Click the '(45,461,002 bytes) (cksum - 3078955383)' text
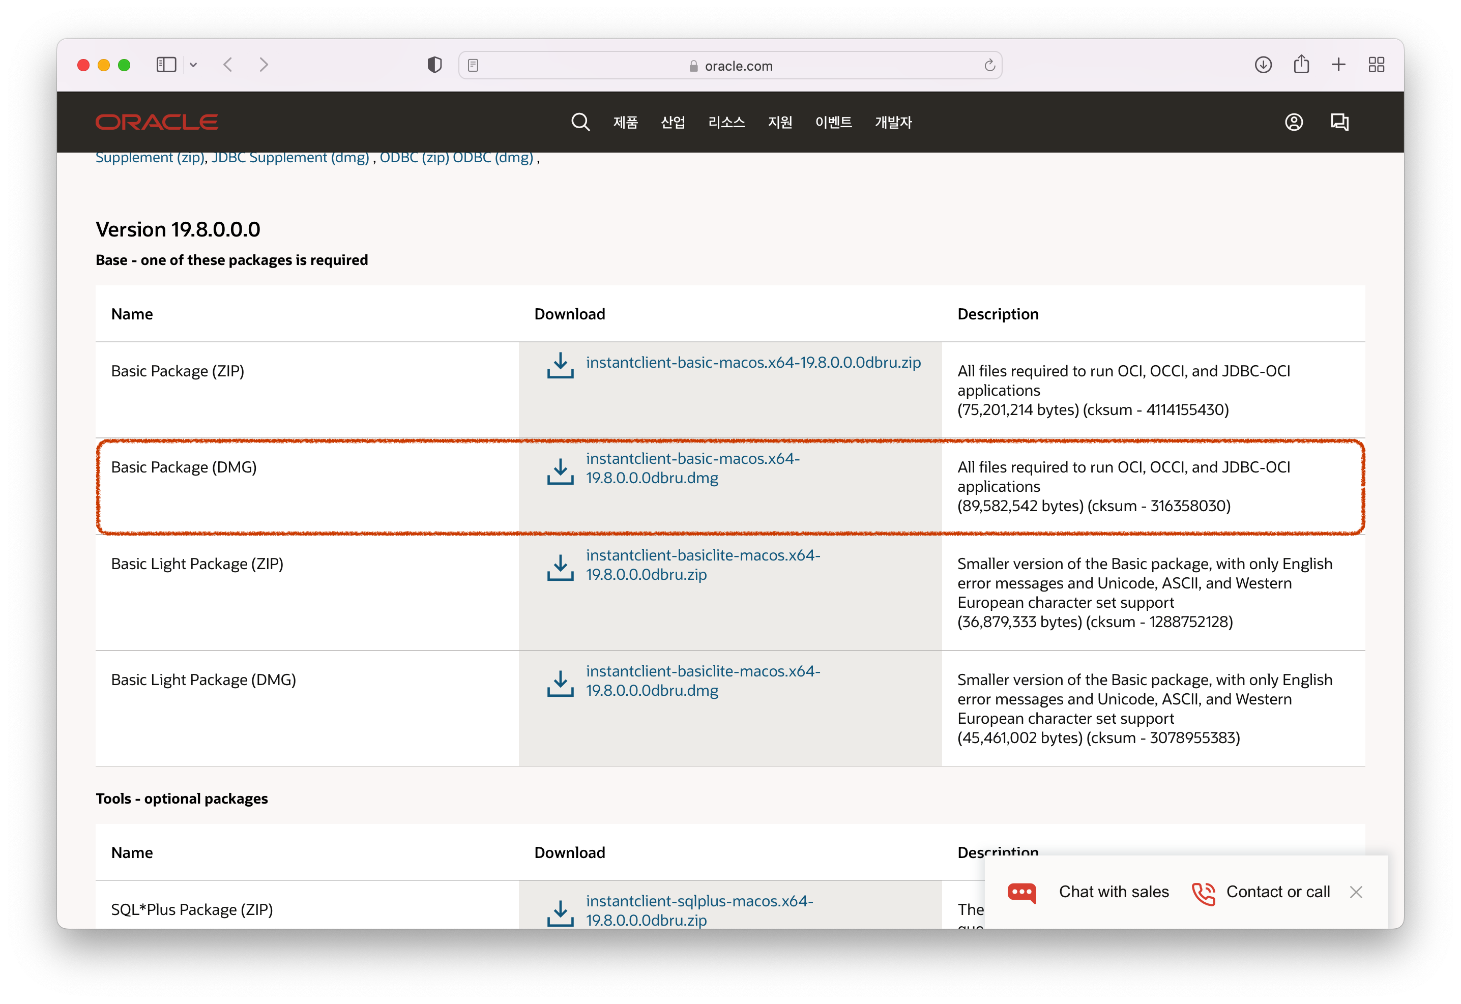Image resolution: width=1461 pixels, height=1004 pixels. (x=1099, y=738)
